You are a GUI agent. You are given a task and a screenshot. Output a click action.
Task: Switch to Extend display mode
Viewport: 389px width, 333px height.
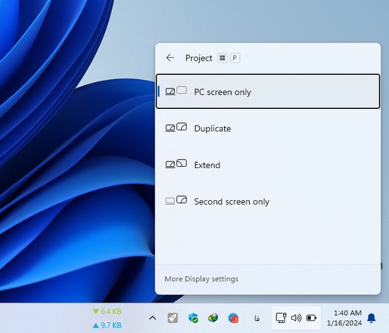click(x=268, y=164)
